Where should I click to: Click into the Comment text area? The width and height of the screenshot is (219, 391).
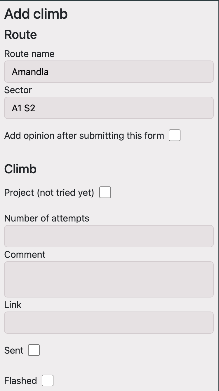109,279
